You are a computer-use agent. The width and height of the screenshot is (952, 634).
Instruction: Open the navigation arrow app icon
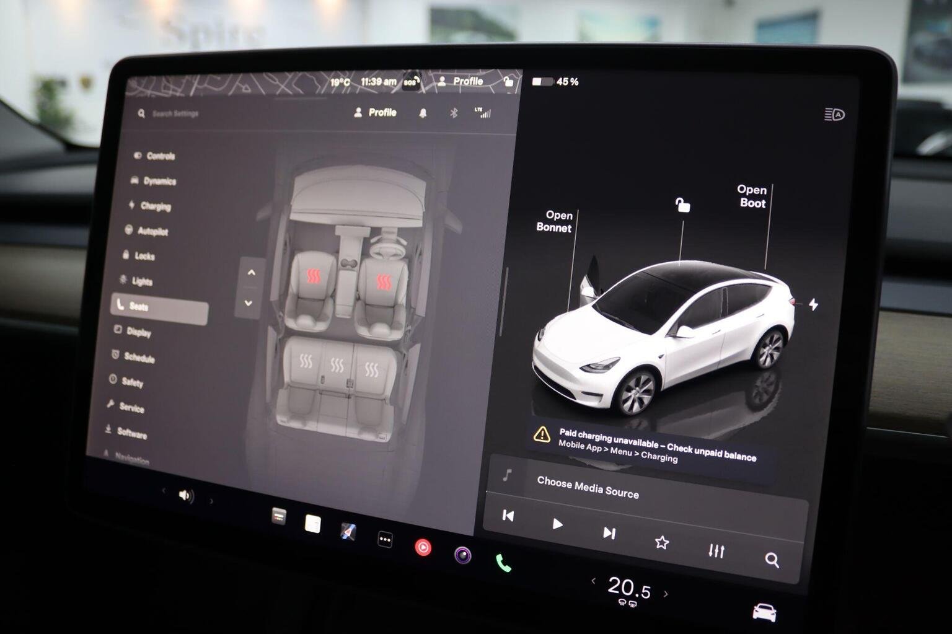[348, 531]
